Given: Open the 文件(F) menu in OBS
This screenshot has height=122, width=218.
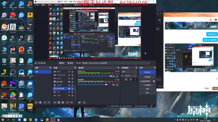Looking at the screenshot, I should tap(37, 5).
